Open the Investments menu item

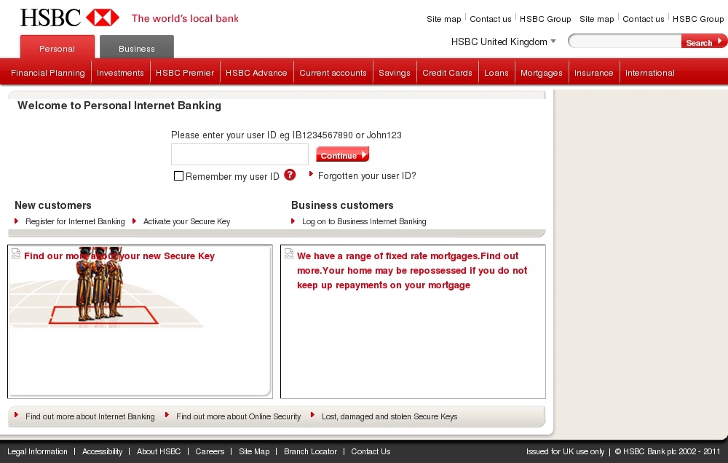click(x=120, y=73)
